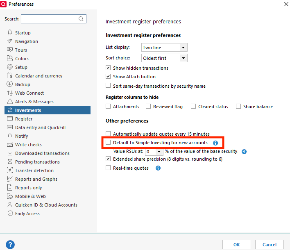Check Attachments column to hide
This screenshot has width=290, height=250.
tap(108, 107)
